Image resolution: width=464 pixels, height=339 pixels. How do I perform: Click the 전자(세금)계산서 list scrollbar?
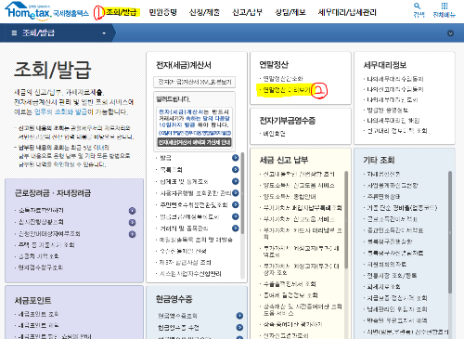[242, 193]
